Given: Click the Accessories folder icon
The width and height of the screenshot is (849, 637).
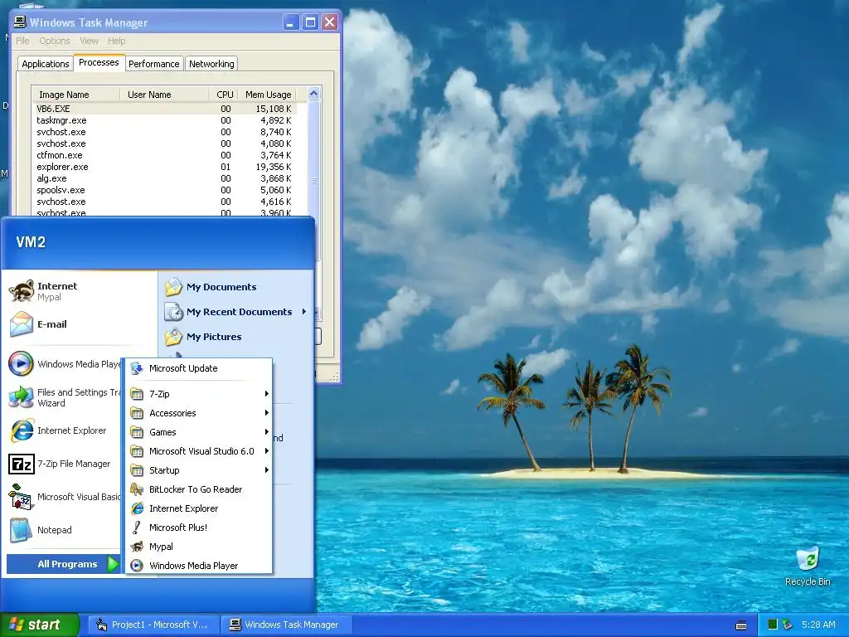Looking at the screenshot, I should pyautogui.click(x=137, y=413).
